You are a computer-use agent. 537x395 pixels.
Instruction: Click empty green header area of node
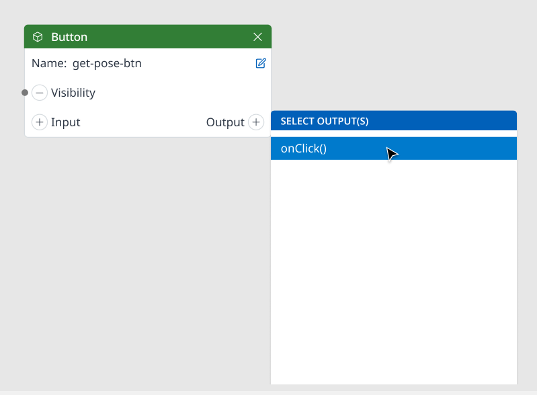coord(169,37)
